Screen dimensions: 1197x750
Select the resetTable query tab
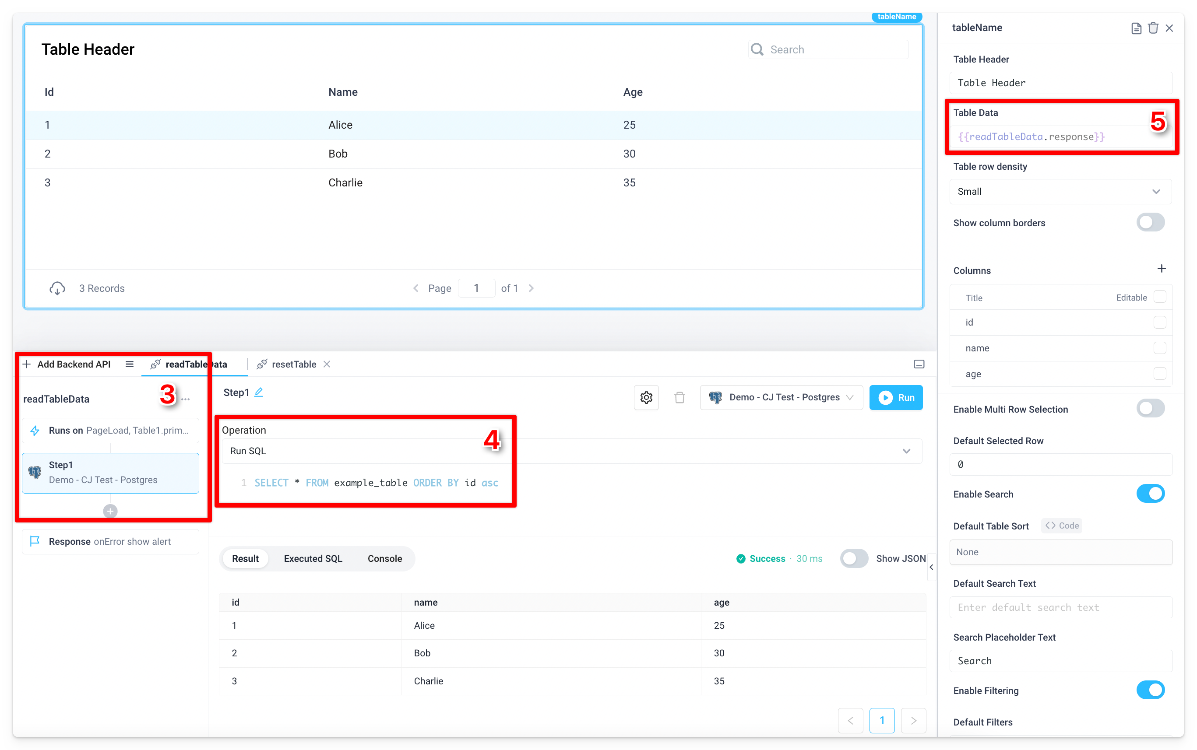pos(293,364)
